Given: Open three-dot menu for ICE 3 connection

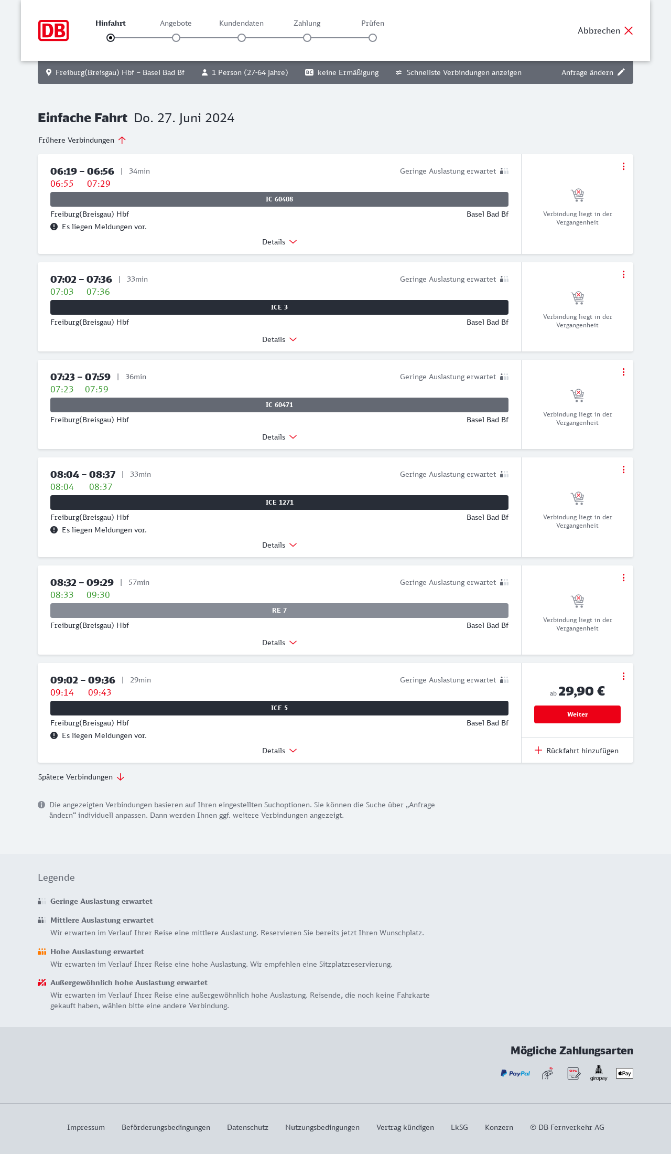Looking at the screenshot, I should point(623,274).
